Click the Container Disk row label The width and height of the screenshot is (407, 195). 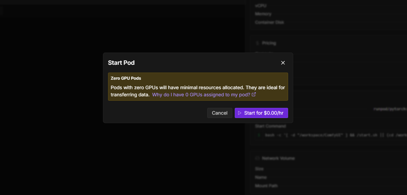269,22
